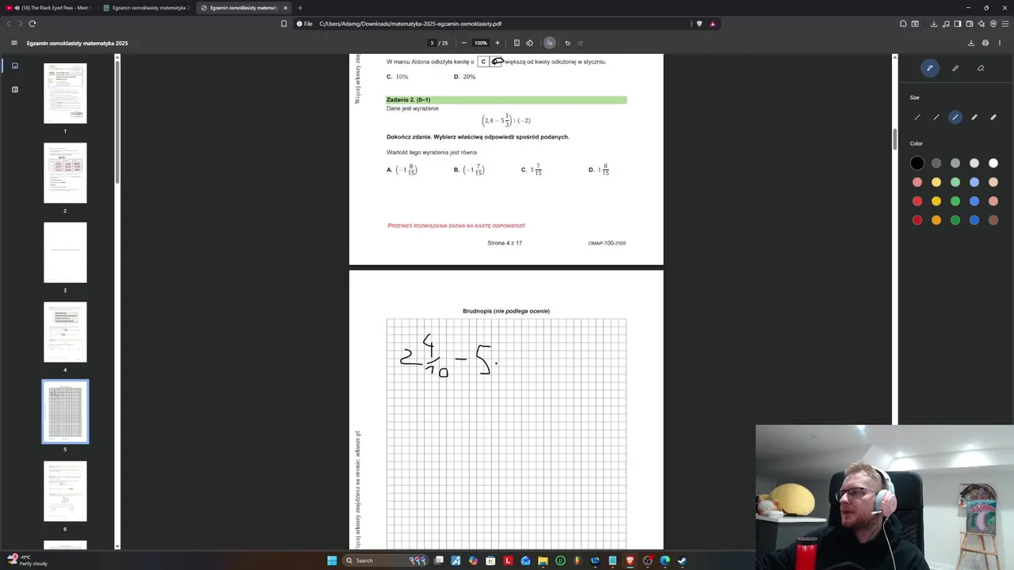
Task: Choose the selected medium pen size
Action: 955,117
